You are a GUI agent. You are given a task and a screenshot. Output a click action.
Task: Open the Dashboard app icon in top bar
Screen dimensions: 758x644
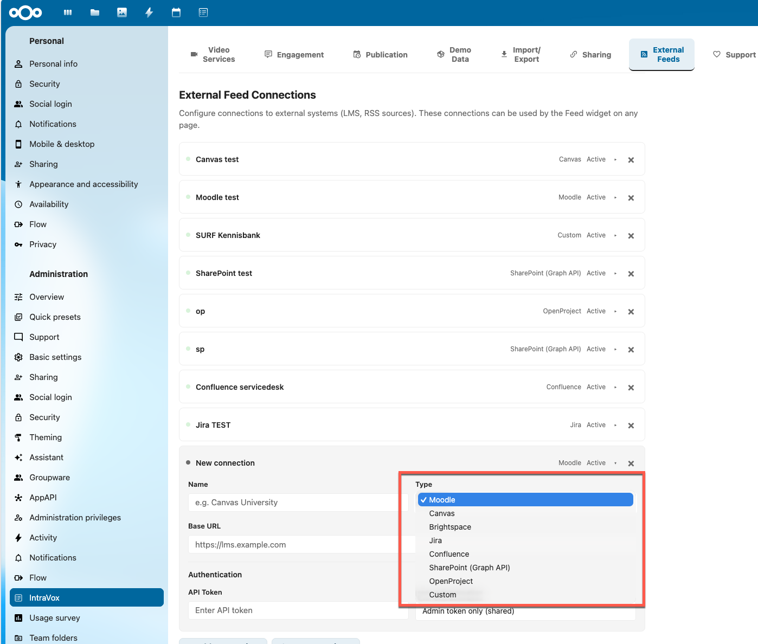68,12
